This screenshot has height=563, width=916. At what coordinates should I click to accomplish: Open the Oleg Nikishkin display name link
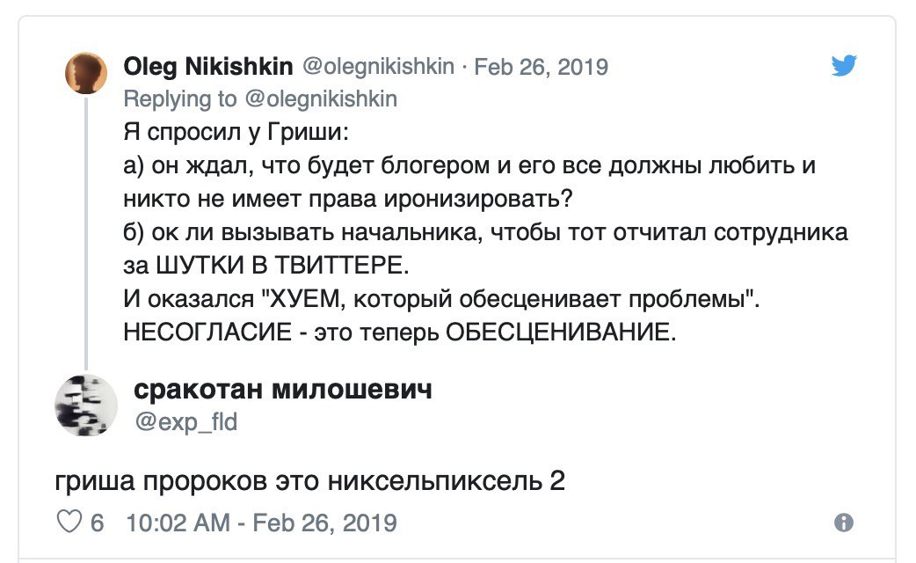pyautogui.click(x=207, y=67)
